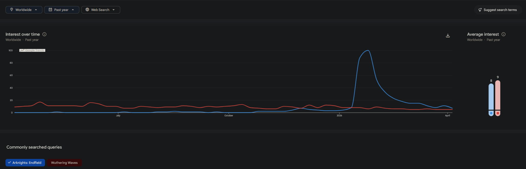Image resolution: width=526 pixels, height=169 pixels.
Task: Click the 0 value on the y-axis
Action: point(12,113)
